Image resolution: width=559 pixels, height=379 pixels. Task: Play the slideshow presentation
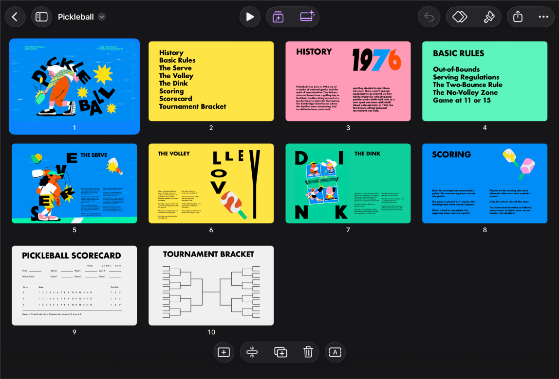pyautogui.click(x=249, y=17)
